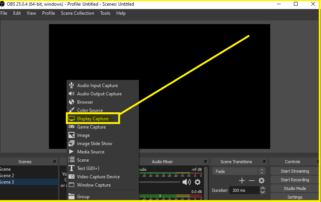This screenshot has height=202, width=321.
Task: Undock the Audio Mixer panel
Action: pos(205,162)
